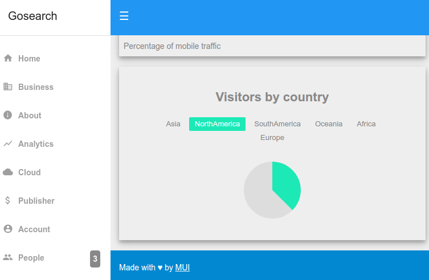Select the NorthAmerica region tab
Image resolution: width=429 pixels, height=280 pixels.
coord(217,124)
